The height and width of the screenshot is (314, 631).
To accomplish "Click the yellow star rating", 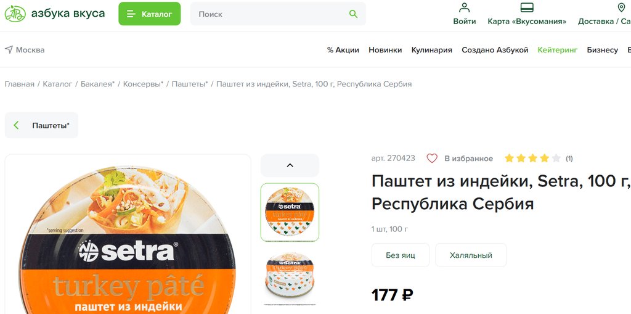I will point(532,159).
